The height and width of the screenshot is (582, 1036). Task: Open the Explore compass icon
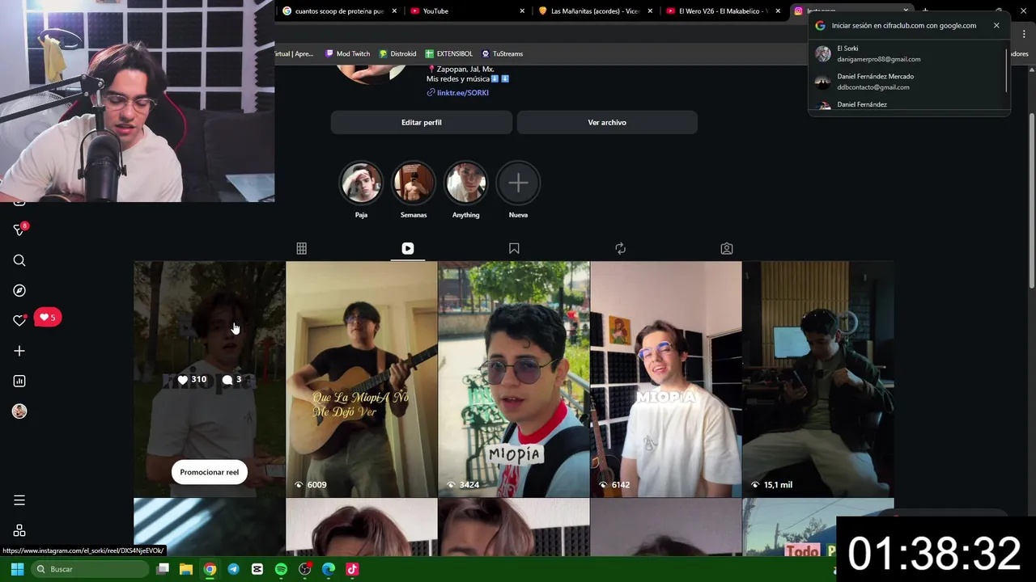click(x=19, y=290)
